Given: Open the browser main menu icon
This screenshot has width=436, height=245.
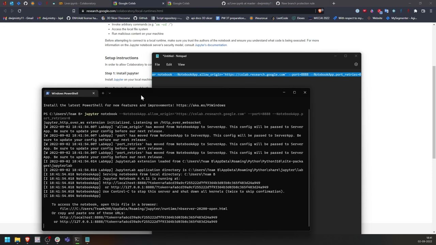Looking at the screenshot, I should point(431,11).
